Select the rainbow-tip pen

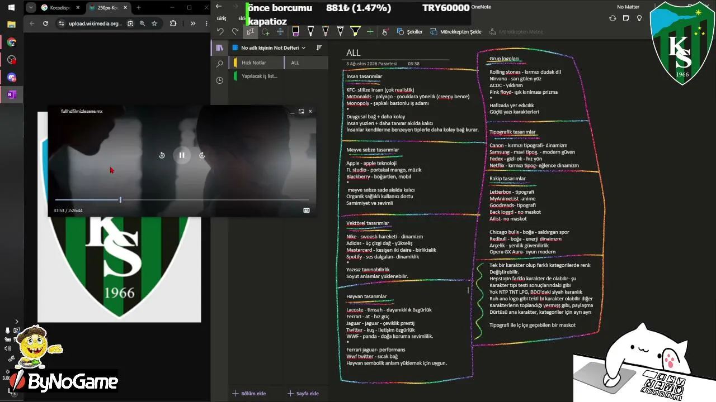point(340,32)
